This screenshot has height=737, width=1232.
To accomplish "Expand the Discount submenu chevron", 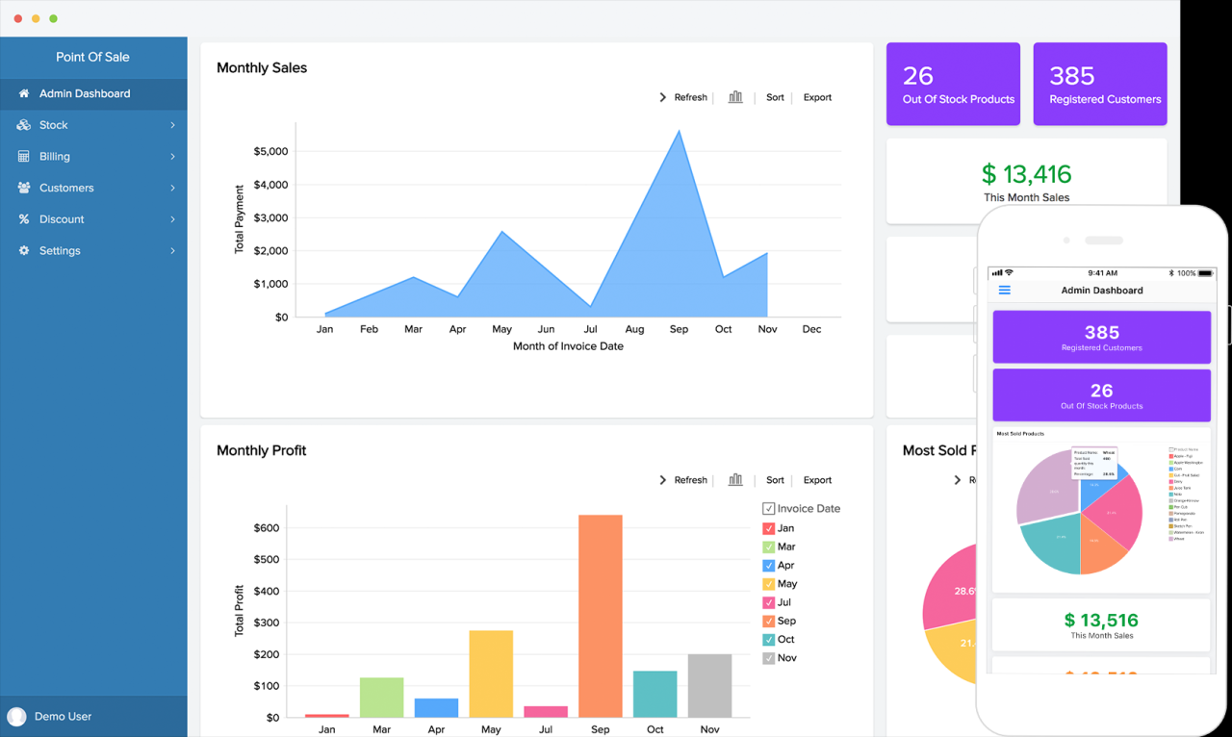I will (173, 219).
